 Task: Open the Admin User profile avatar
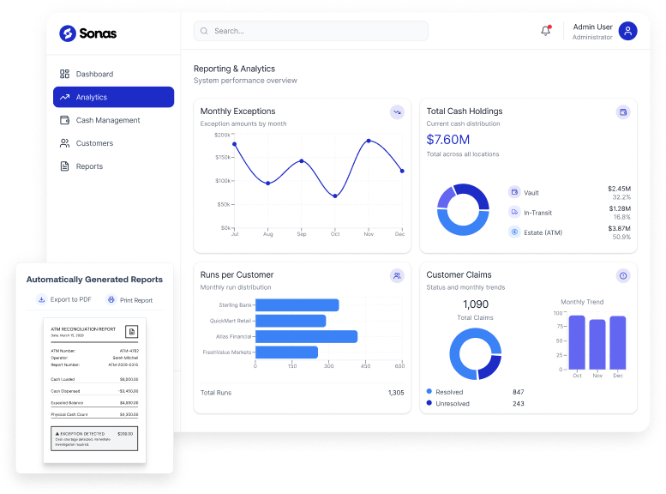click(628, 32)
